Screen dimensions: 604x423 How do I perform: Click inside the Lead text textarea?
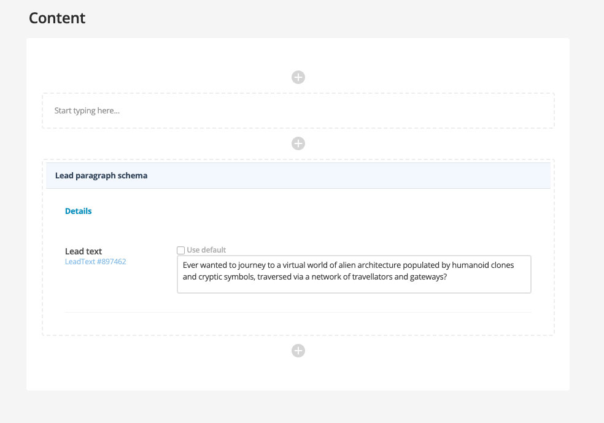click(354, 274)
